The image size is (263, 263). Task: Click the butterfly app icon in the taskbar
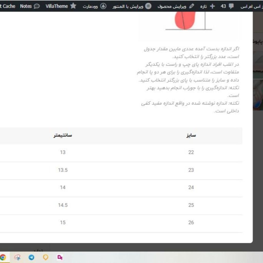click(17, 257)
